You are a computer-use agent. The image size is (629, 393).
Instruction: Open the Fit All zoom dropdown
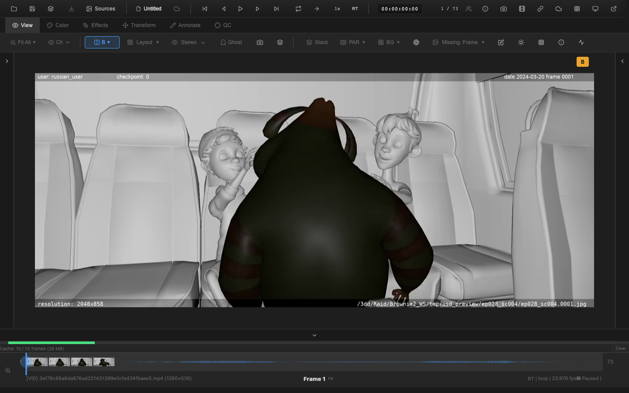(23, 42)
